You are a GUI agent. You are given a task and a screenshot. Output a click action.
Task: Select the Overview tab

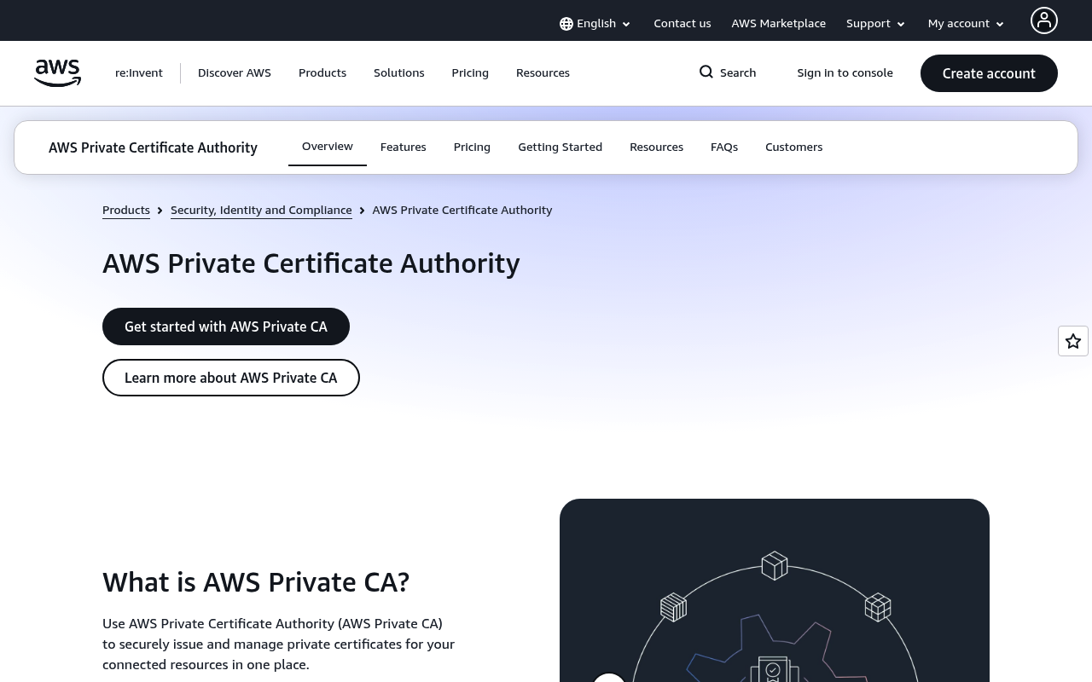pyautogui.click(x=328, y=147)
